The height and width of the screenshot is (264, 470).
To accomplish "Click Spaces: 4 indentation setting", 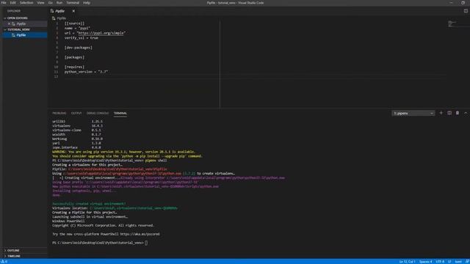I will (426, 262).
